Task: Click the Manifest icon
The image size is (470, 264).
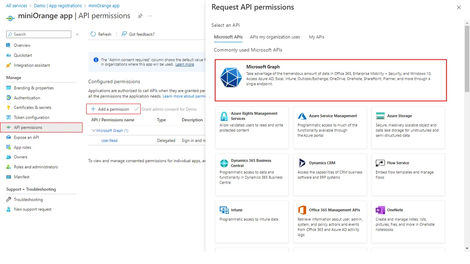Action: (9, 177)
